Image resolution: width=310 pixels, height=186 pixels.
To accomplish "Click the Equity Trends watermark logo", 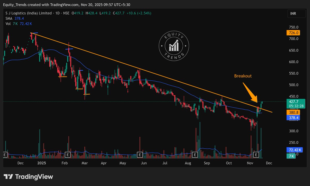I will [173, 46].
